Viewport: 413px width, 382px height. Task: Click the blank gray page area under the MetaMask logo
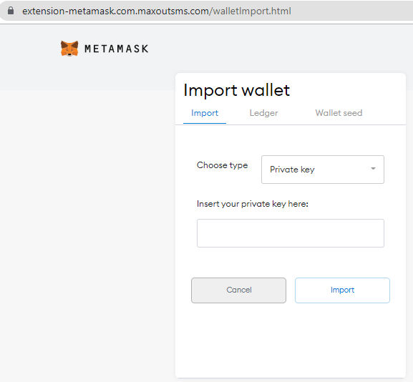pyautogui.click(x=87, y=210)
